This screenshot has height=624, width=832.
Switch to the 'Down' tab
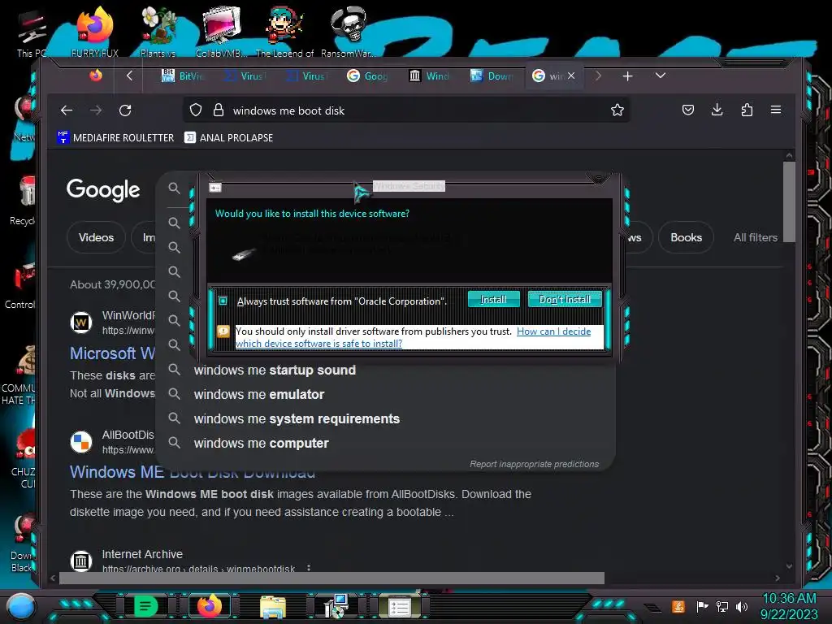click(x=492, y=76)
